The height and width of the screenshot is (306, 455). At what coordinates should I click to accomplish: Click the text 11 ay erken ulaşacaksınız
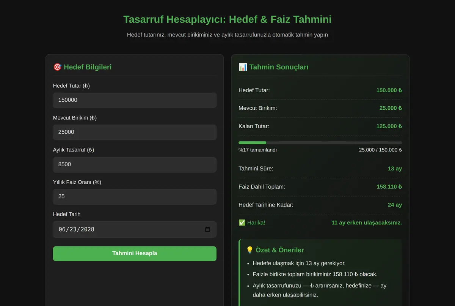[367, 223]
